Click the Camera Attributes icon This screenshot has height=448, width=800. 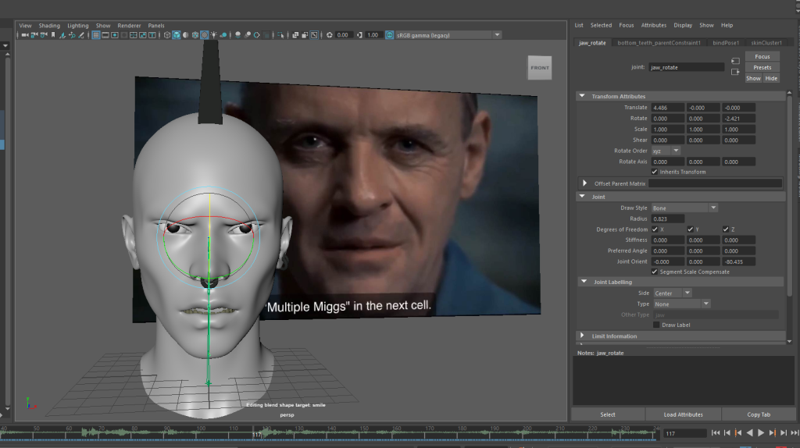(44, 35)
